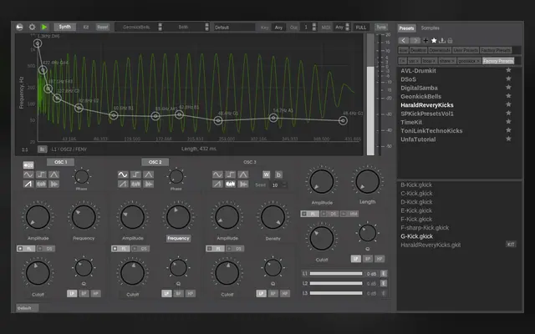Image resolution: width=535 pixels, height=334 pixels.
Task: Toggle OSC 1 FM to OSC 2 icon
Action: click(x=28, y=165)
